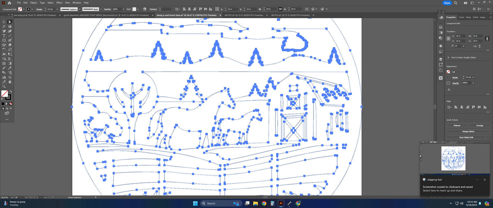
Task: Close the sheep p and horse farm.ai tab
Action: tap(220, 15)
